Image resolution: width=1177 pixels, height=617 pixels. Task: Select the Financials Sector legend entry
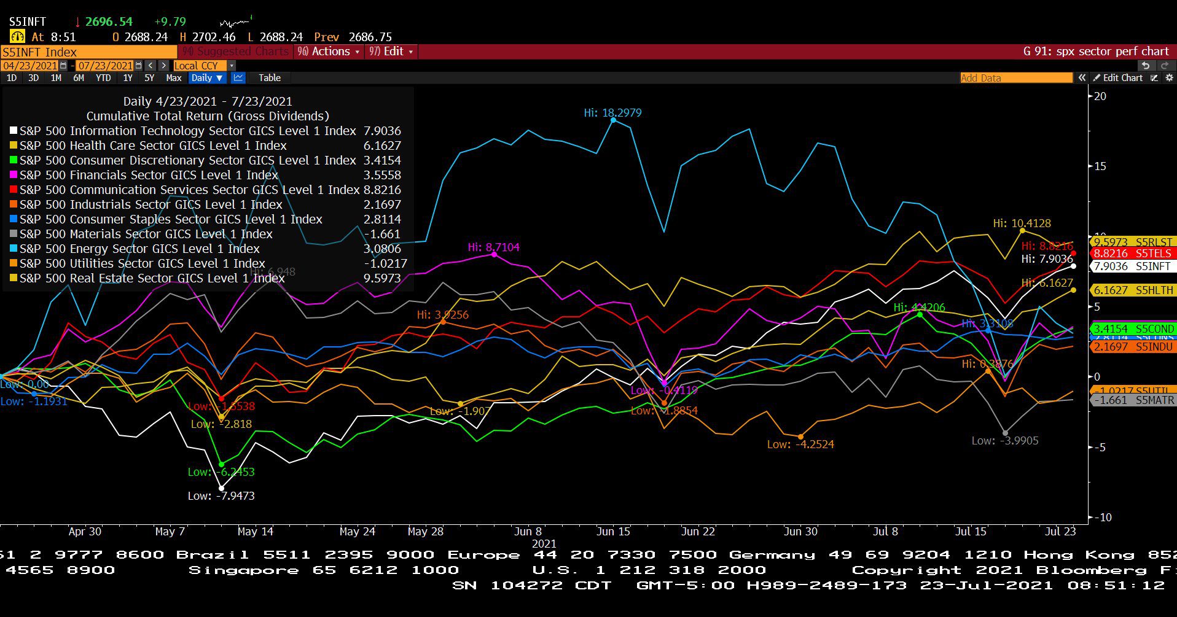(x=206, y=175)
